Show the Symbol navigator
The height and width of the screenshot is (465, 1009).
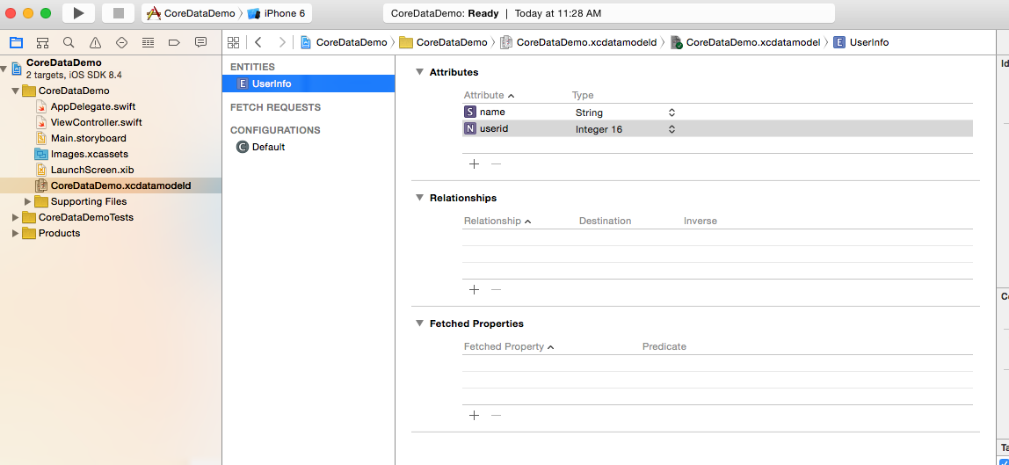[x=42, y=42]
